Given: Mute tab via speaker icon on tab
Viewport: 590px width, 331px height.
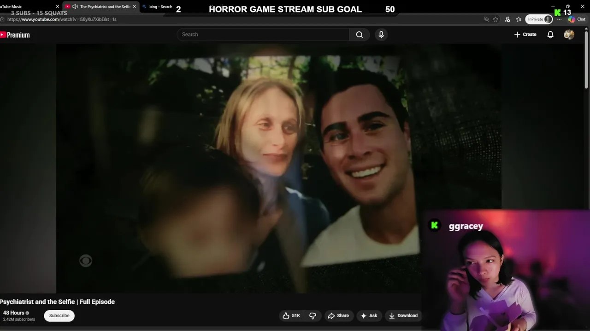Looking at the screenshot, I should pyautogui.click(x=75, y=6).
